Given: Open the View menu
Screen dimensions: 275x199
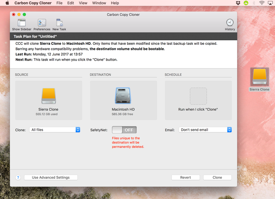Looking at the screenshot, I should pos(83,3).
